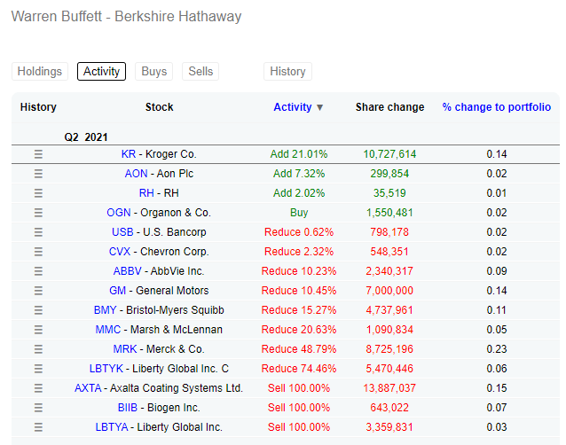Open history icon for Liberty Global Inc. C
Screen dimensions: 566x445
pyautogui.click(x=38, y=369)
